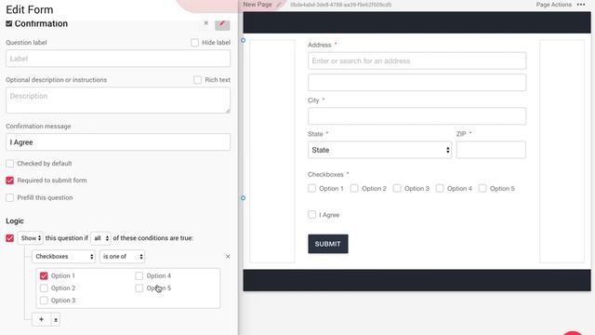The width and height of the screenshot is (595, 335).
Task: Tick Option 4 in the preview form
Action: coord(440,188)
